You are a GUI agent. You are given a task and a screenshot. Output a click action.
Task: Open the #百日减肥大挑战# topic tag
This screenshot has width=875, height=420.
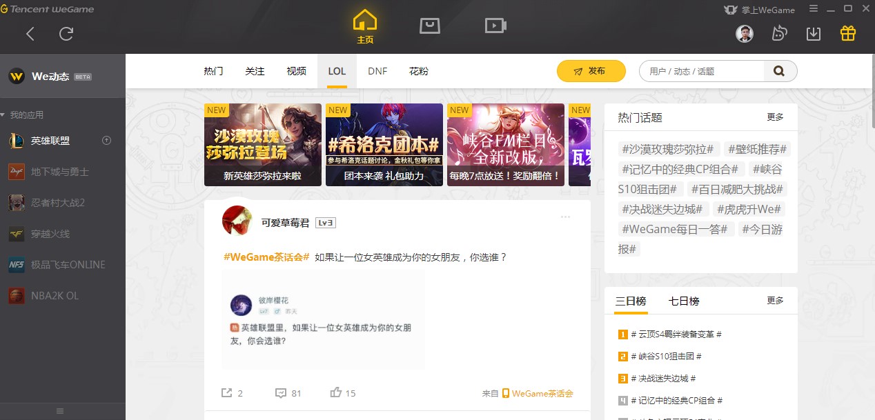(736, 189)
